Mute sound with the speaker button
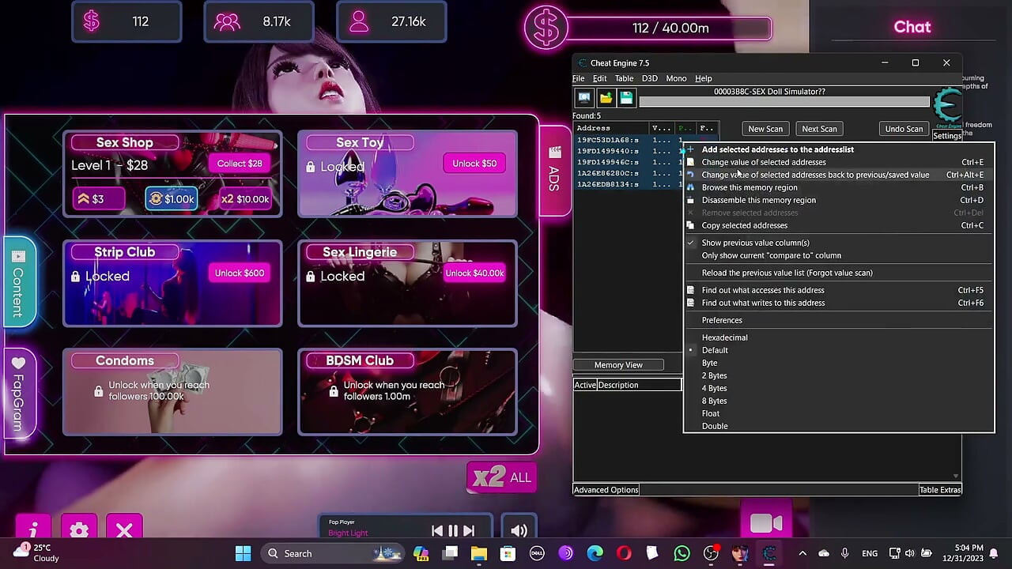 coord(519,530)
